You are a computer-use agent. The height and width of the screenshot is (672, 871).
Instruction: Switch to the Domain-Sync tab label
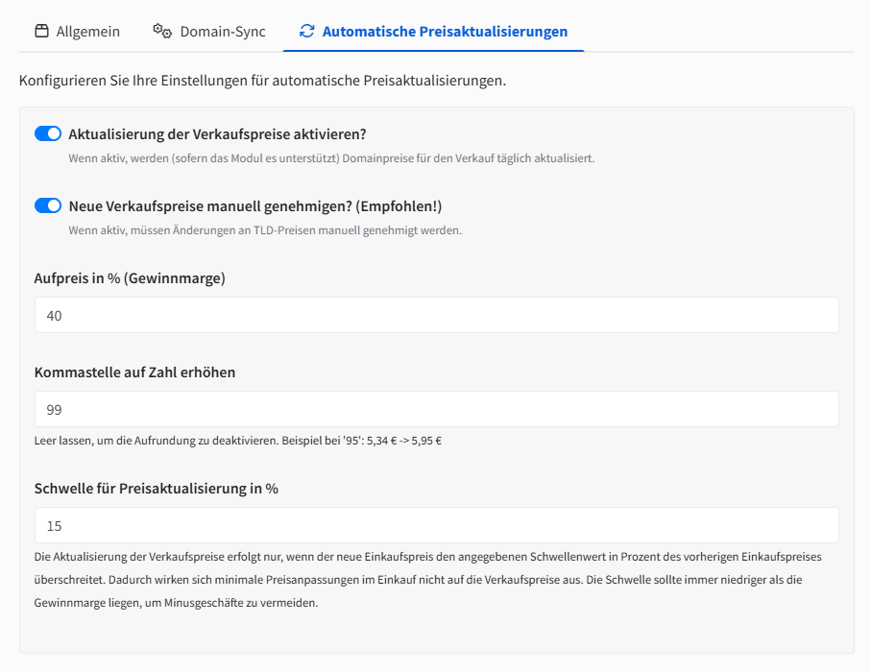[223, 32]
